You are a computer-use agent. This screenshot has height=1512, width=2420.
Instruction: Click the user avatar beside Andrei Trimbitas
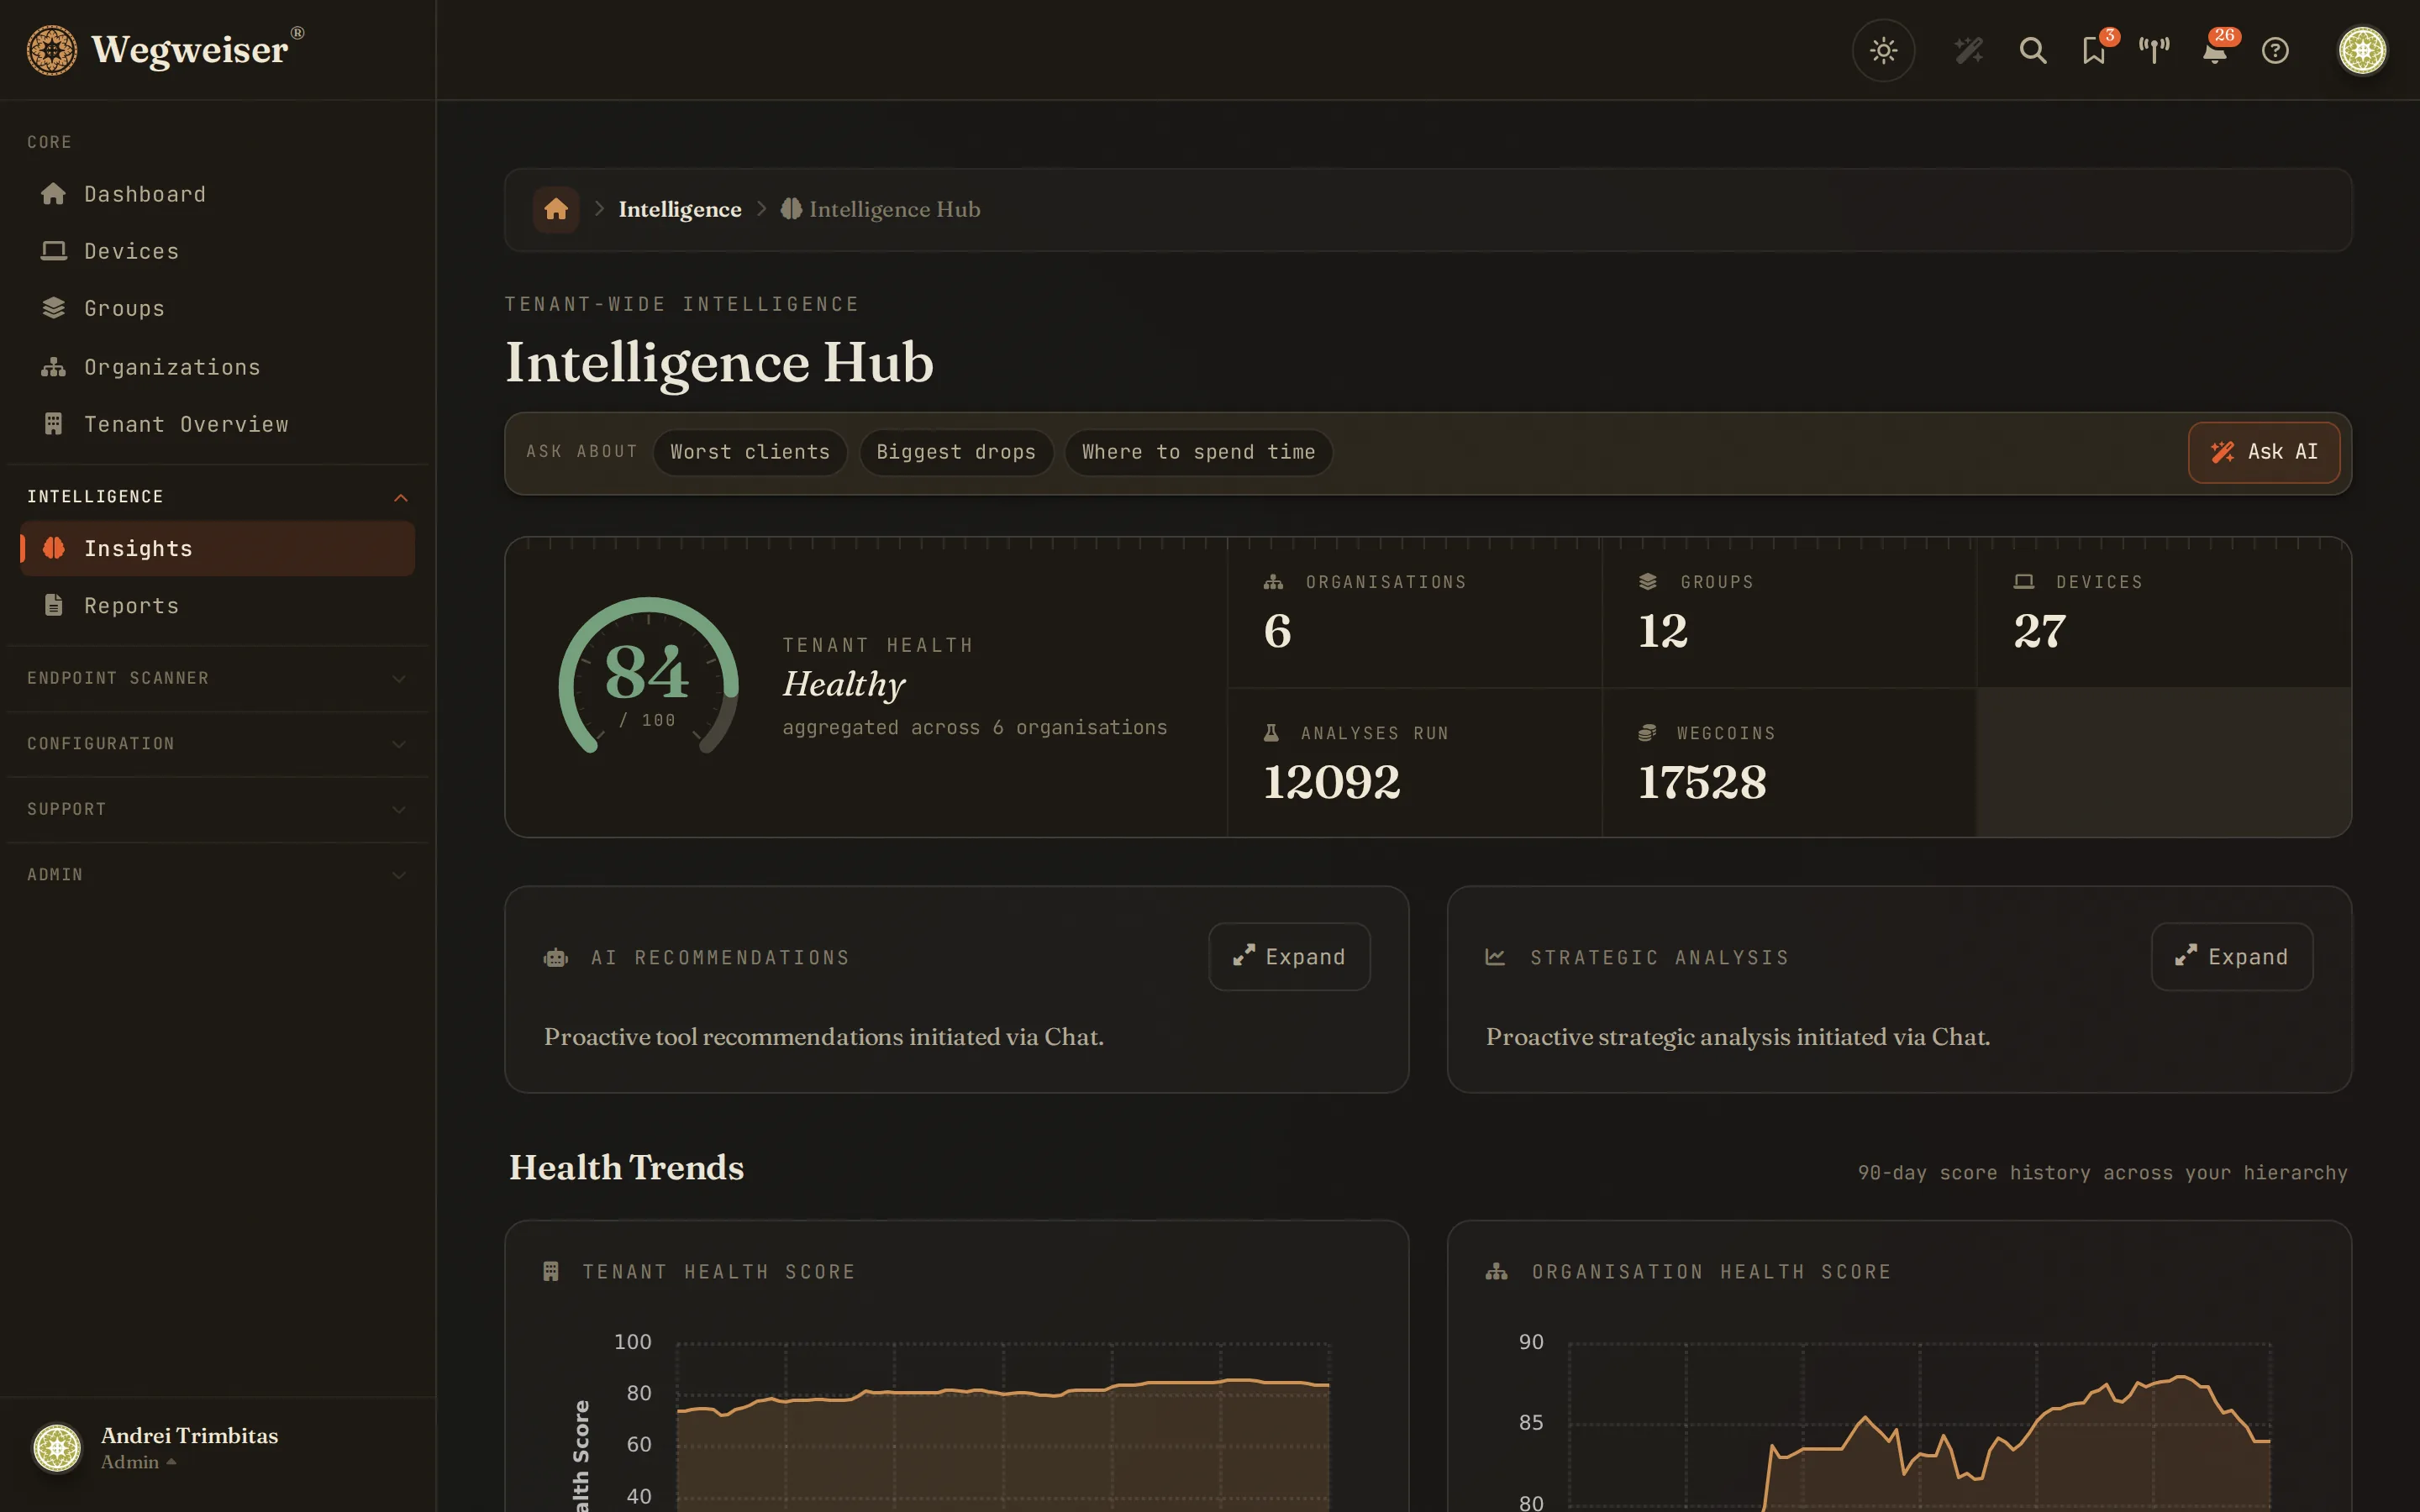point(57,1447)
